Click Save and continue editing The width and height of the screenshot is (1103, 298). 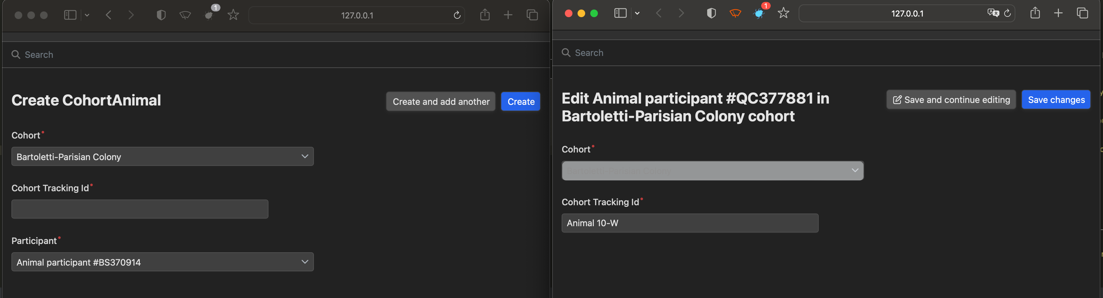(x=951, y=99)
